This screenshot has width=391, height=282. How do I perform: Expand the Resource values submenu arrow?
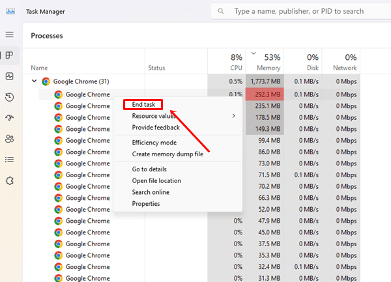tap(233, 116)
